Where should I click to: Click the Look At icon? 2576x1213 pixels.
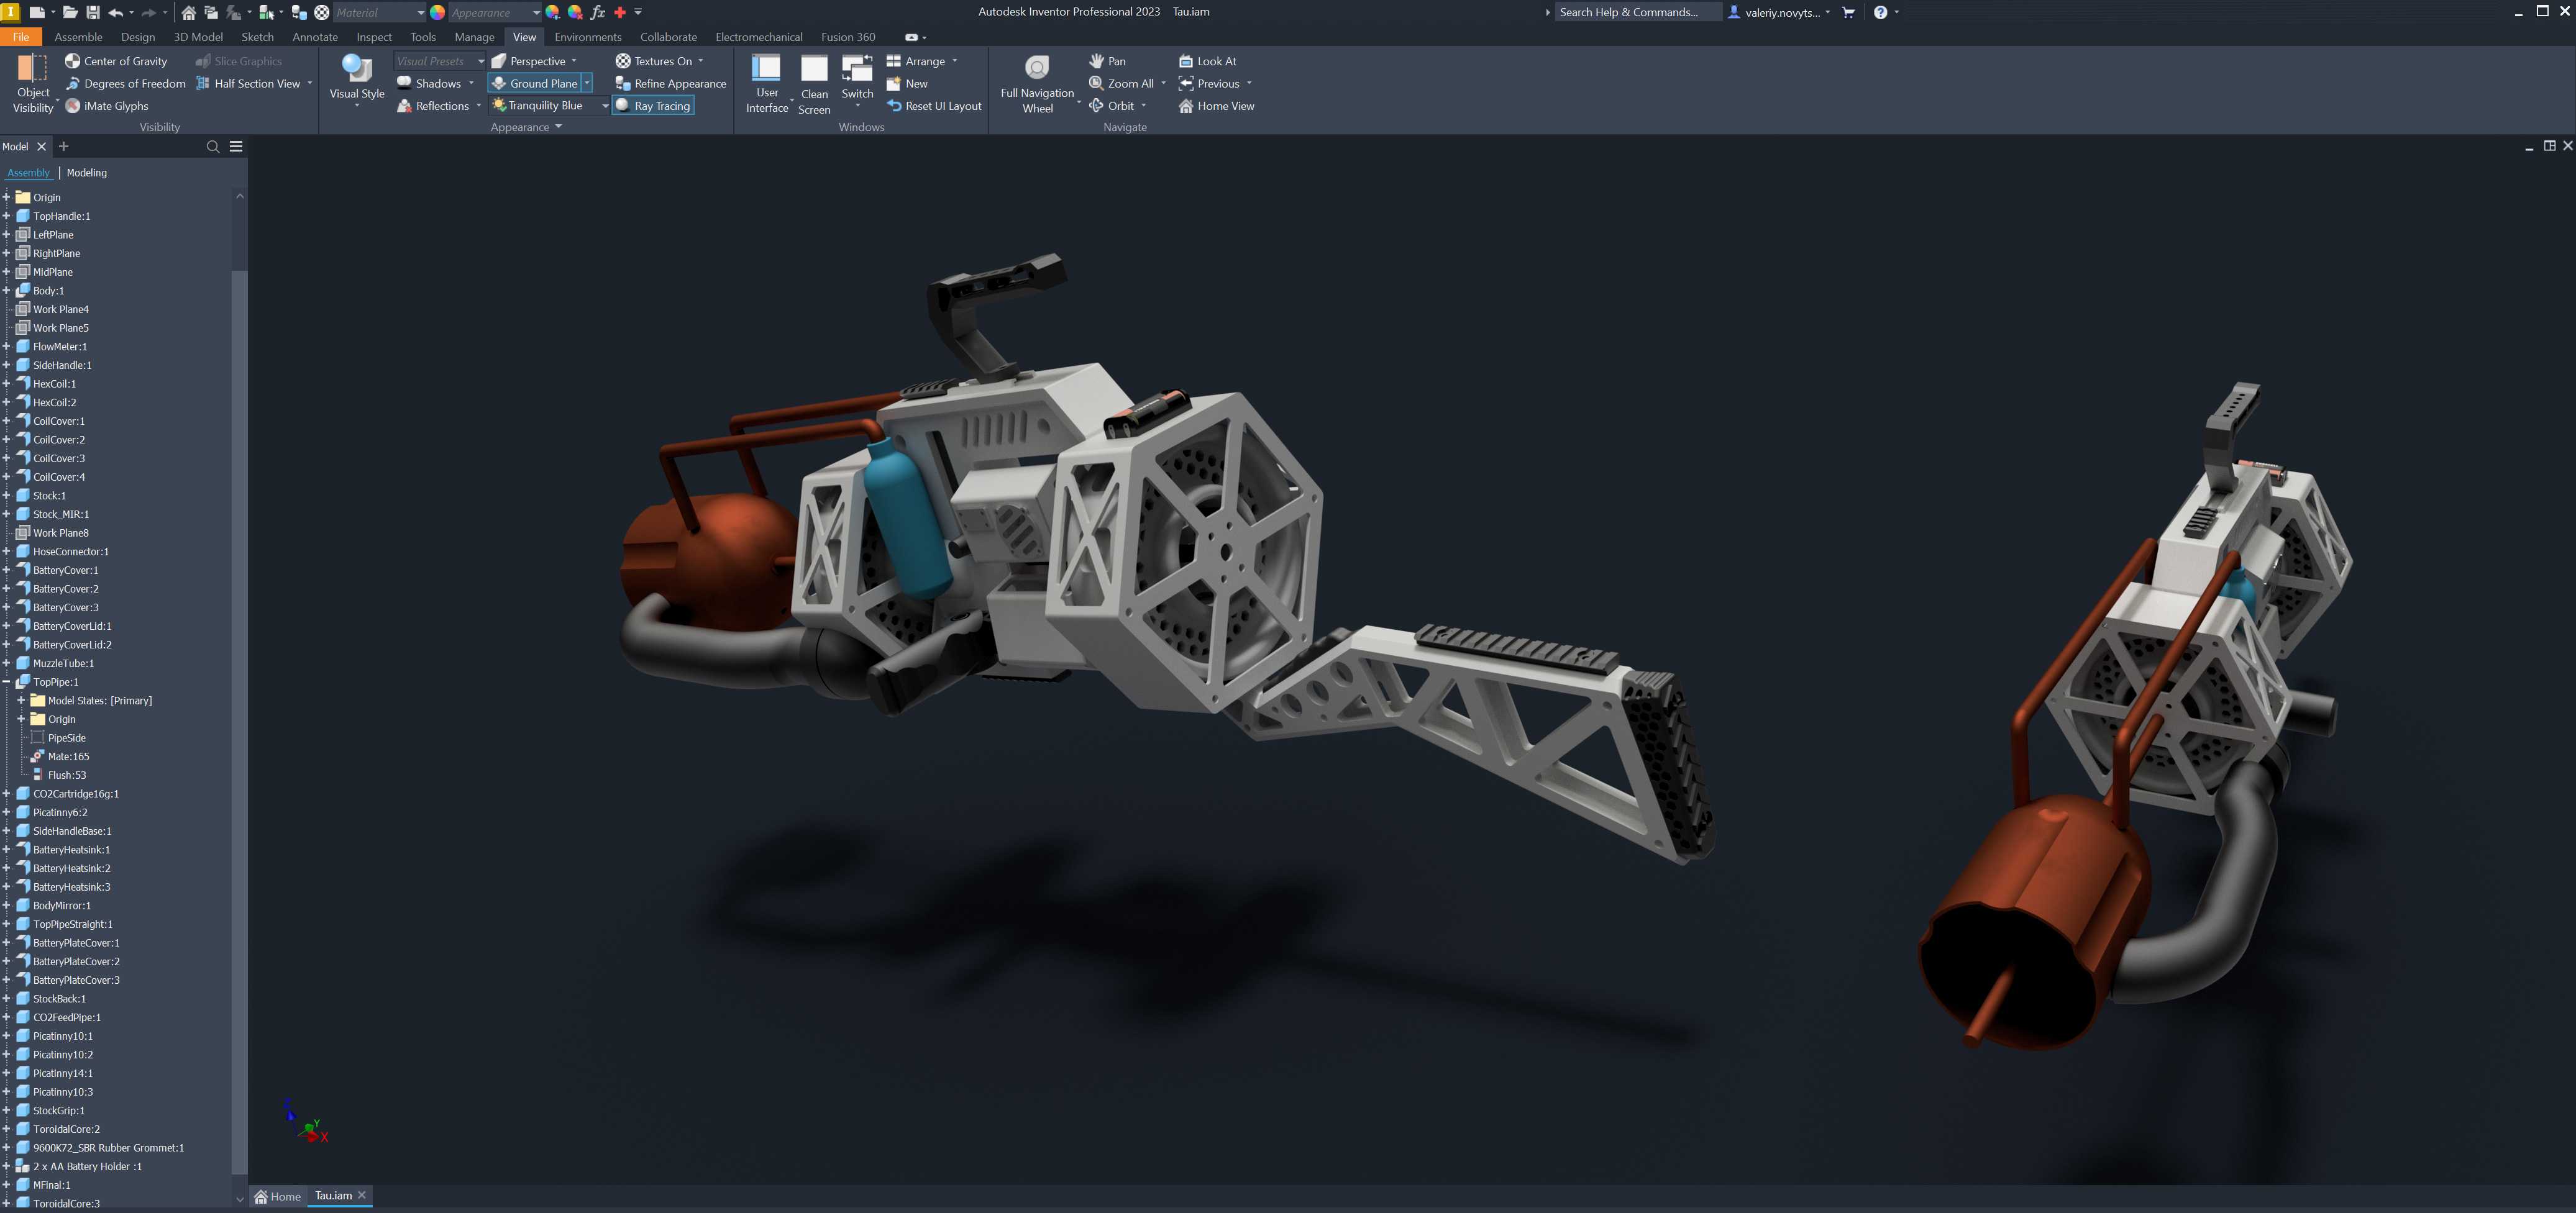pyautogui.click(x=1185, y=61)
